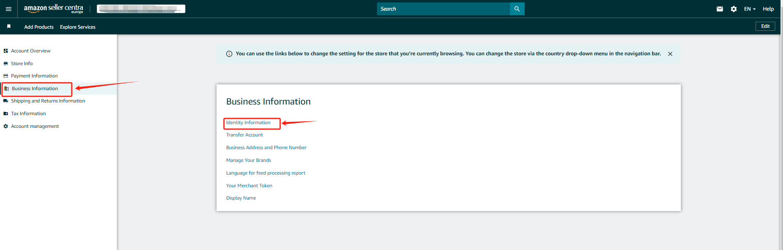This screenshot has height=250, width=783.
Task: Click the Amazon Seller Central logo
Action: pos(53,9)
